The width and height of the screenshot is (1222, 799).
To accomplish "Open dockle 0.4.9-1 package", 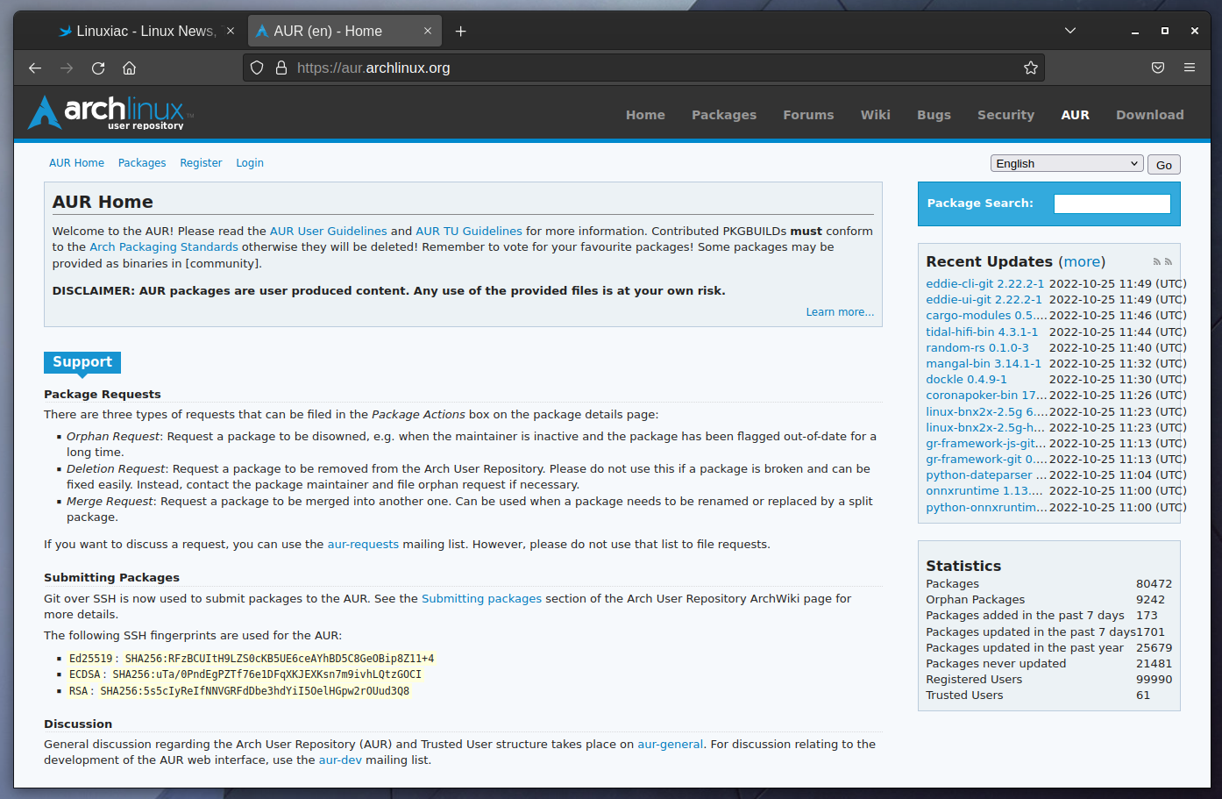I will click(x=966, y=380).
